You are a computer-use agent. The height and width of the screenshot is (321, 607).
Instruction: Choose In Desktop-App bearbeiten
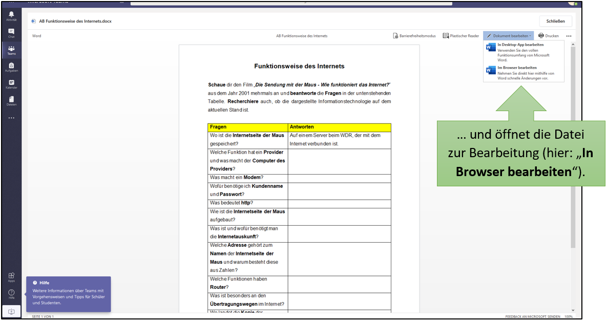click(x=520, y=45)
